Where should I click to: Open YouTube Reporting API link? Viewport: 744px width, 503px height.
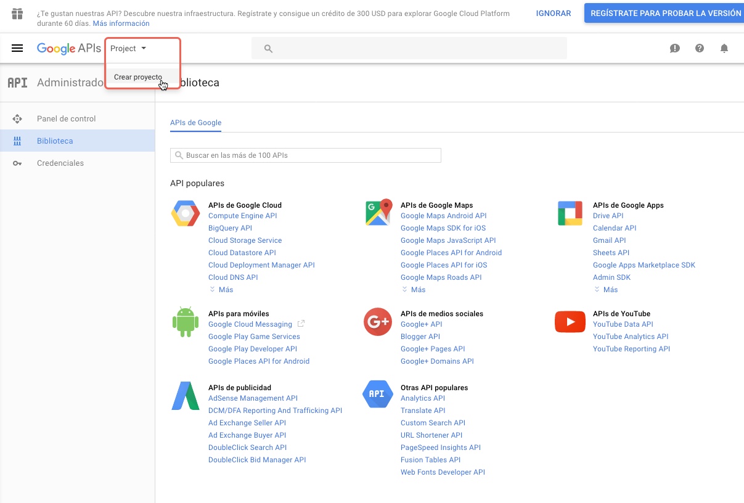(x=632, y=349)
